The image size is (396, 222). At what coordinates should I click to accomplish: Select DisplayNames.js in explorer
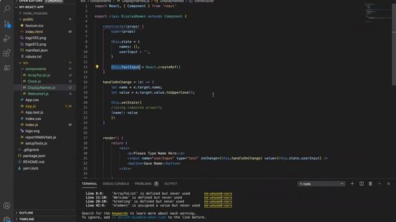click(45, 88)
